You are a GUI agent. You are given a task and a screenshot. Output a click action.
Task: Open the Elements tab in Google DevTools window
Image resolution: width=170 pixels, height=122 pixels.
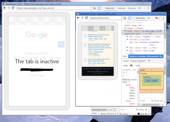coord(110,8)
